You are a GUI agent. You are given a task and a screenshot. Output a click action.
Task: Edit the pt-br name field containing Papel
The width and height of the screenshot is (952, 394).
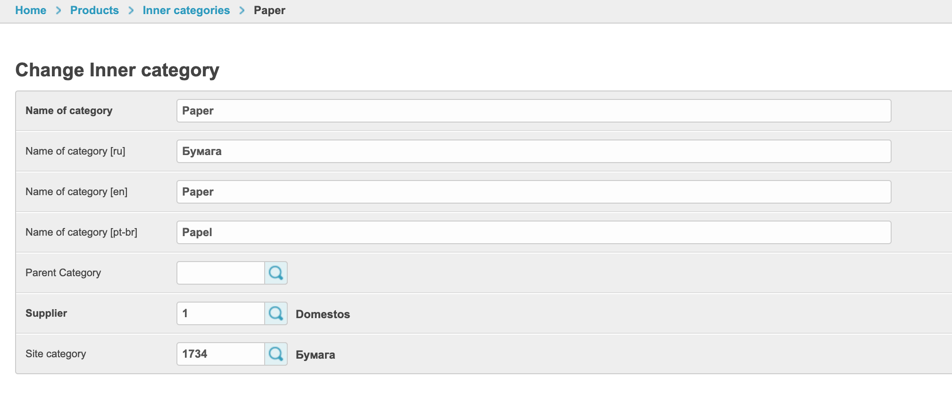coord(533,232)
